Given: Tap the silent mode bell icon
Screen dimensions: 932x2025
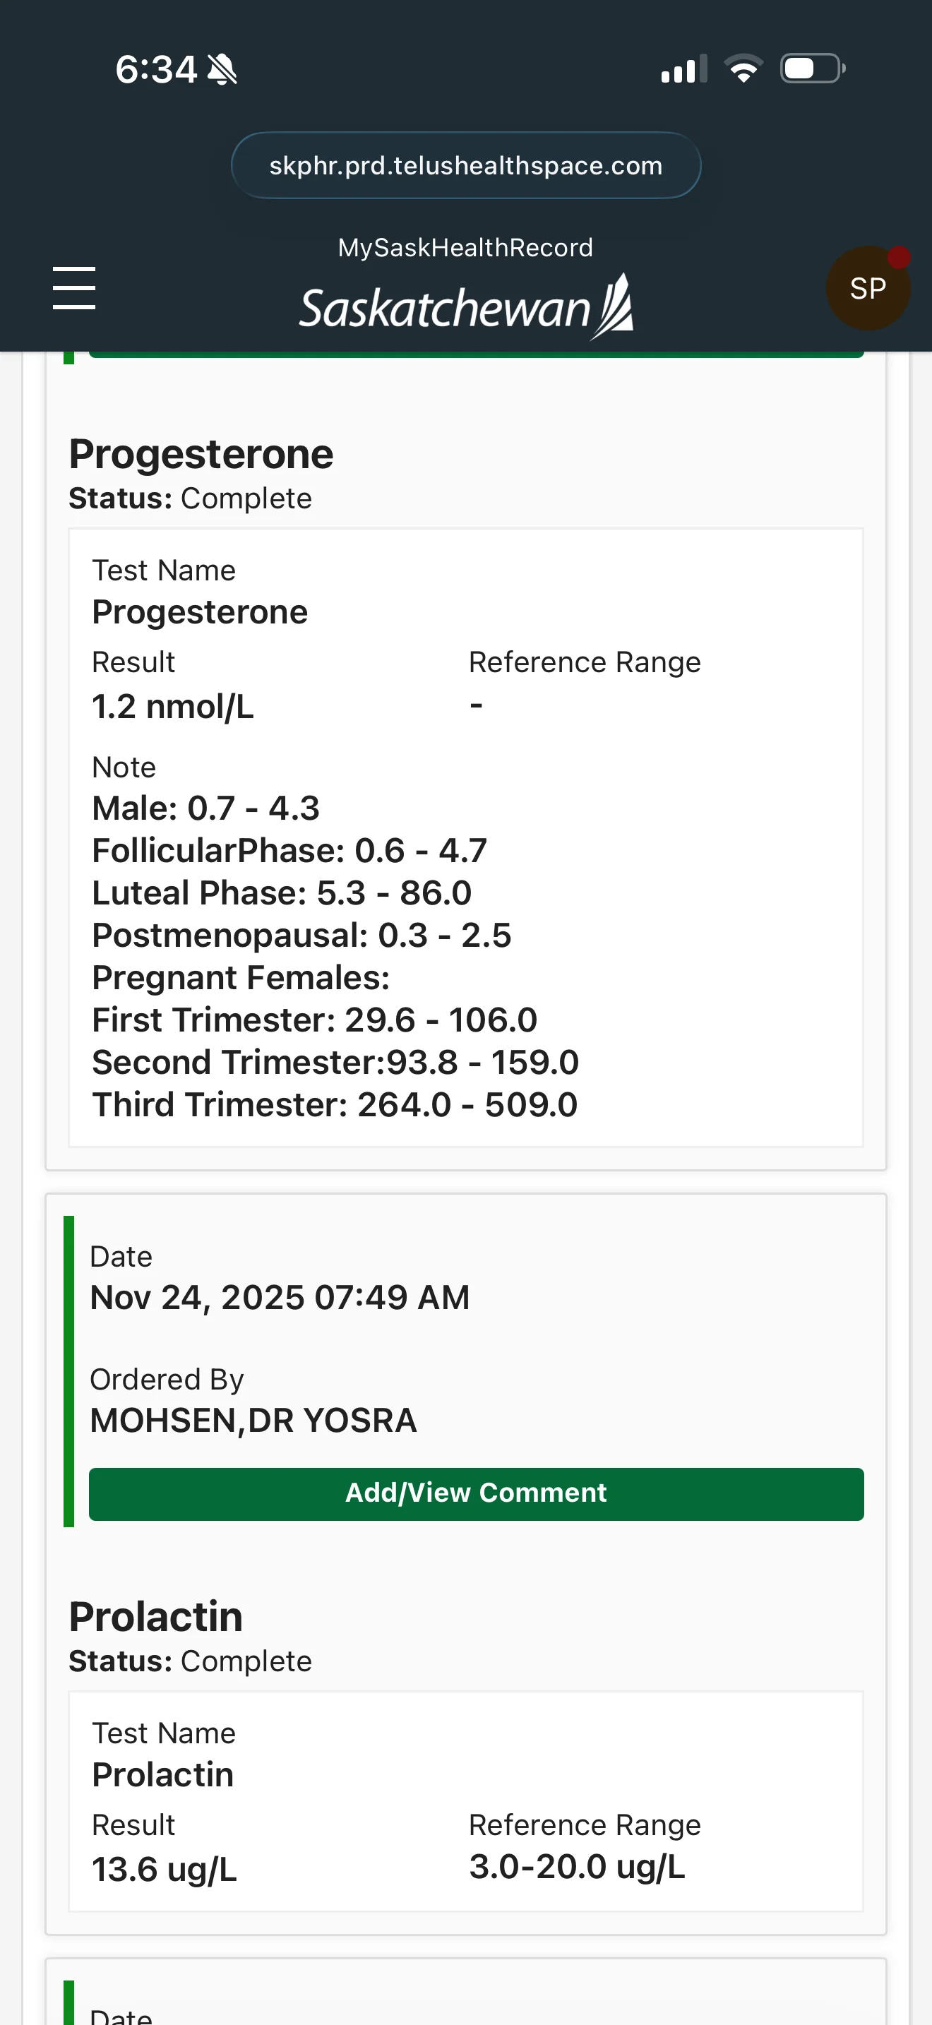Looking at the screenshot, I should click(x=222, y=70).
